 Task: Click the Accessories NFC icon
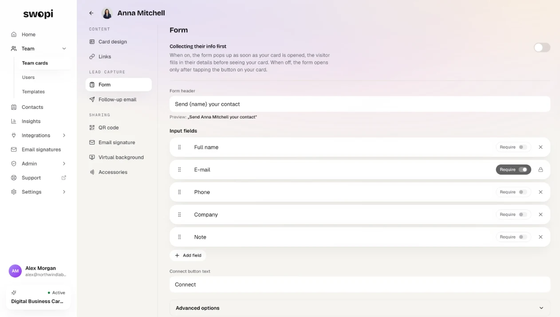point(92,172)
